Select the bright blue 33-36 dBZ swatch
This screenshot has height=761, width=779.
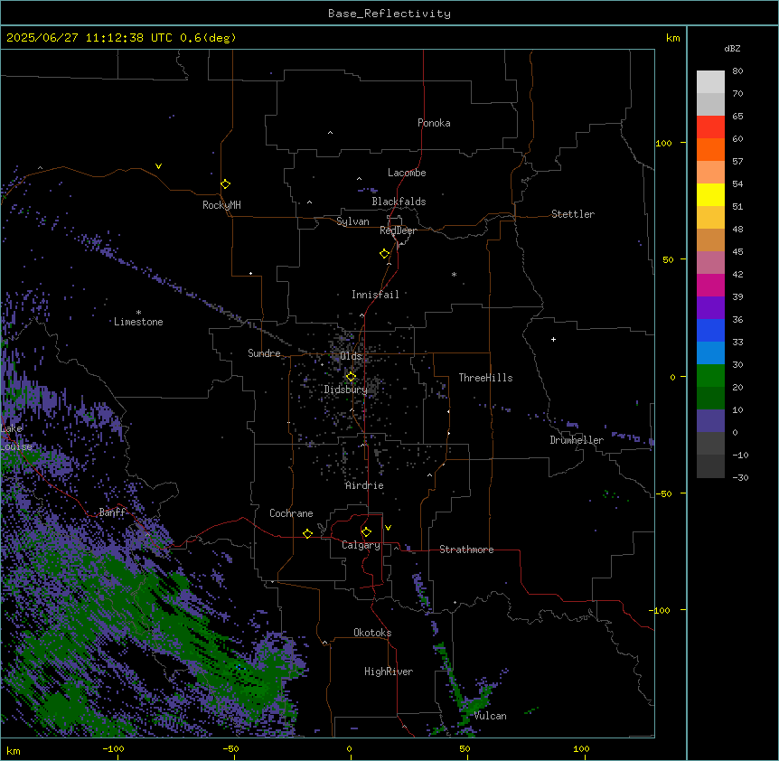(710, 330)
